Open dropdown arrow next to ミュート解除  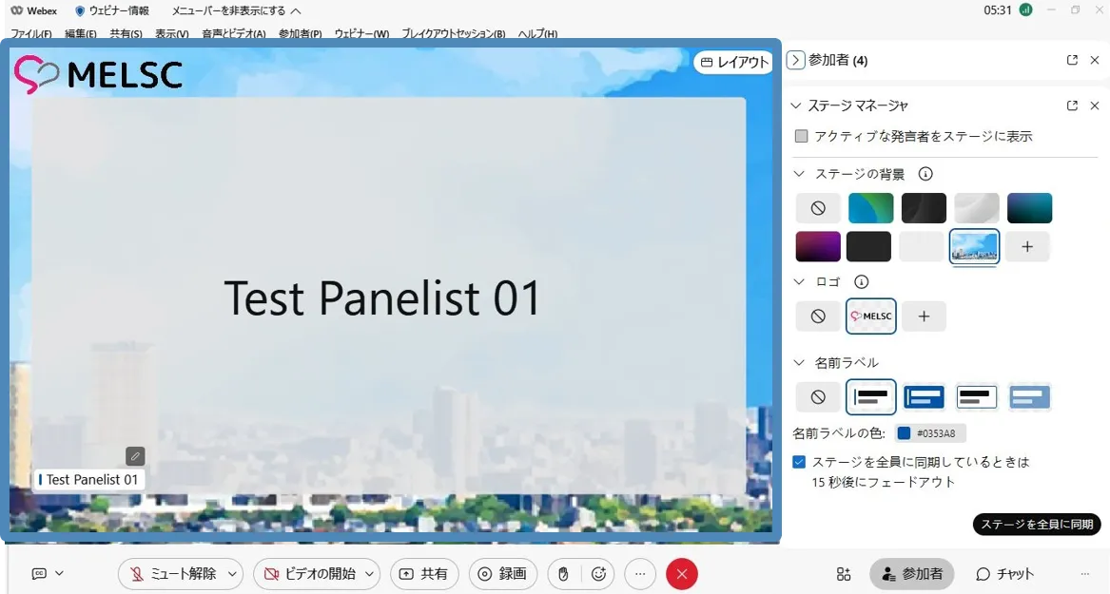pos(233,574)
